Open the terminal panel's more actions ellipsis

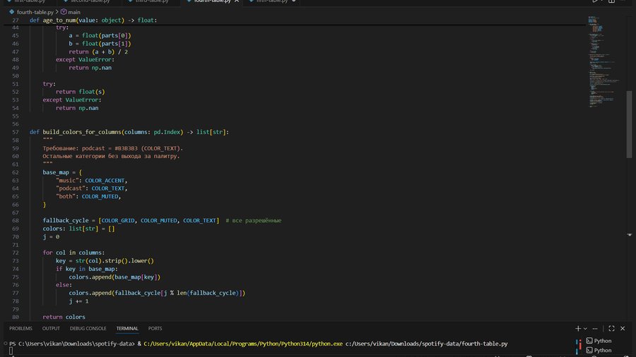click(596, 328)
